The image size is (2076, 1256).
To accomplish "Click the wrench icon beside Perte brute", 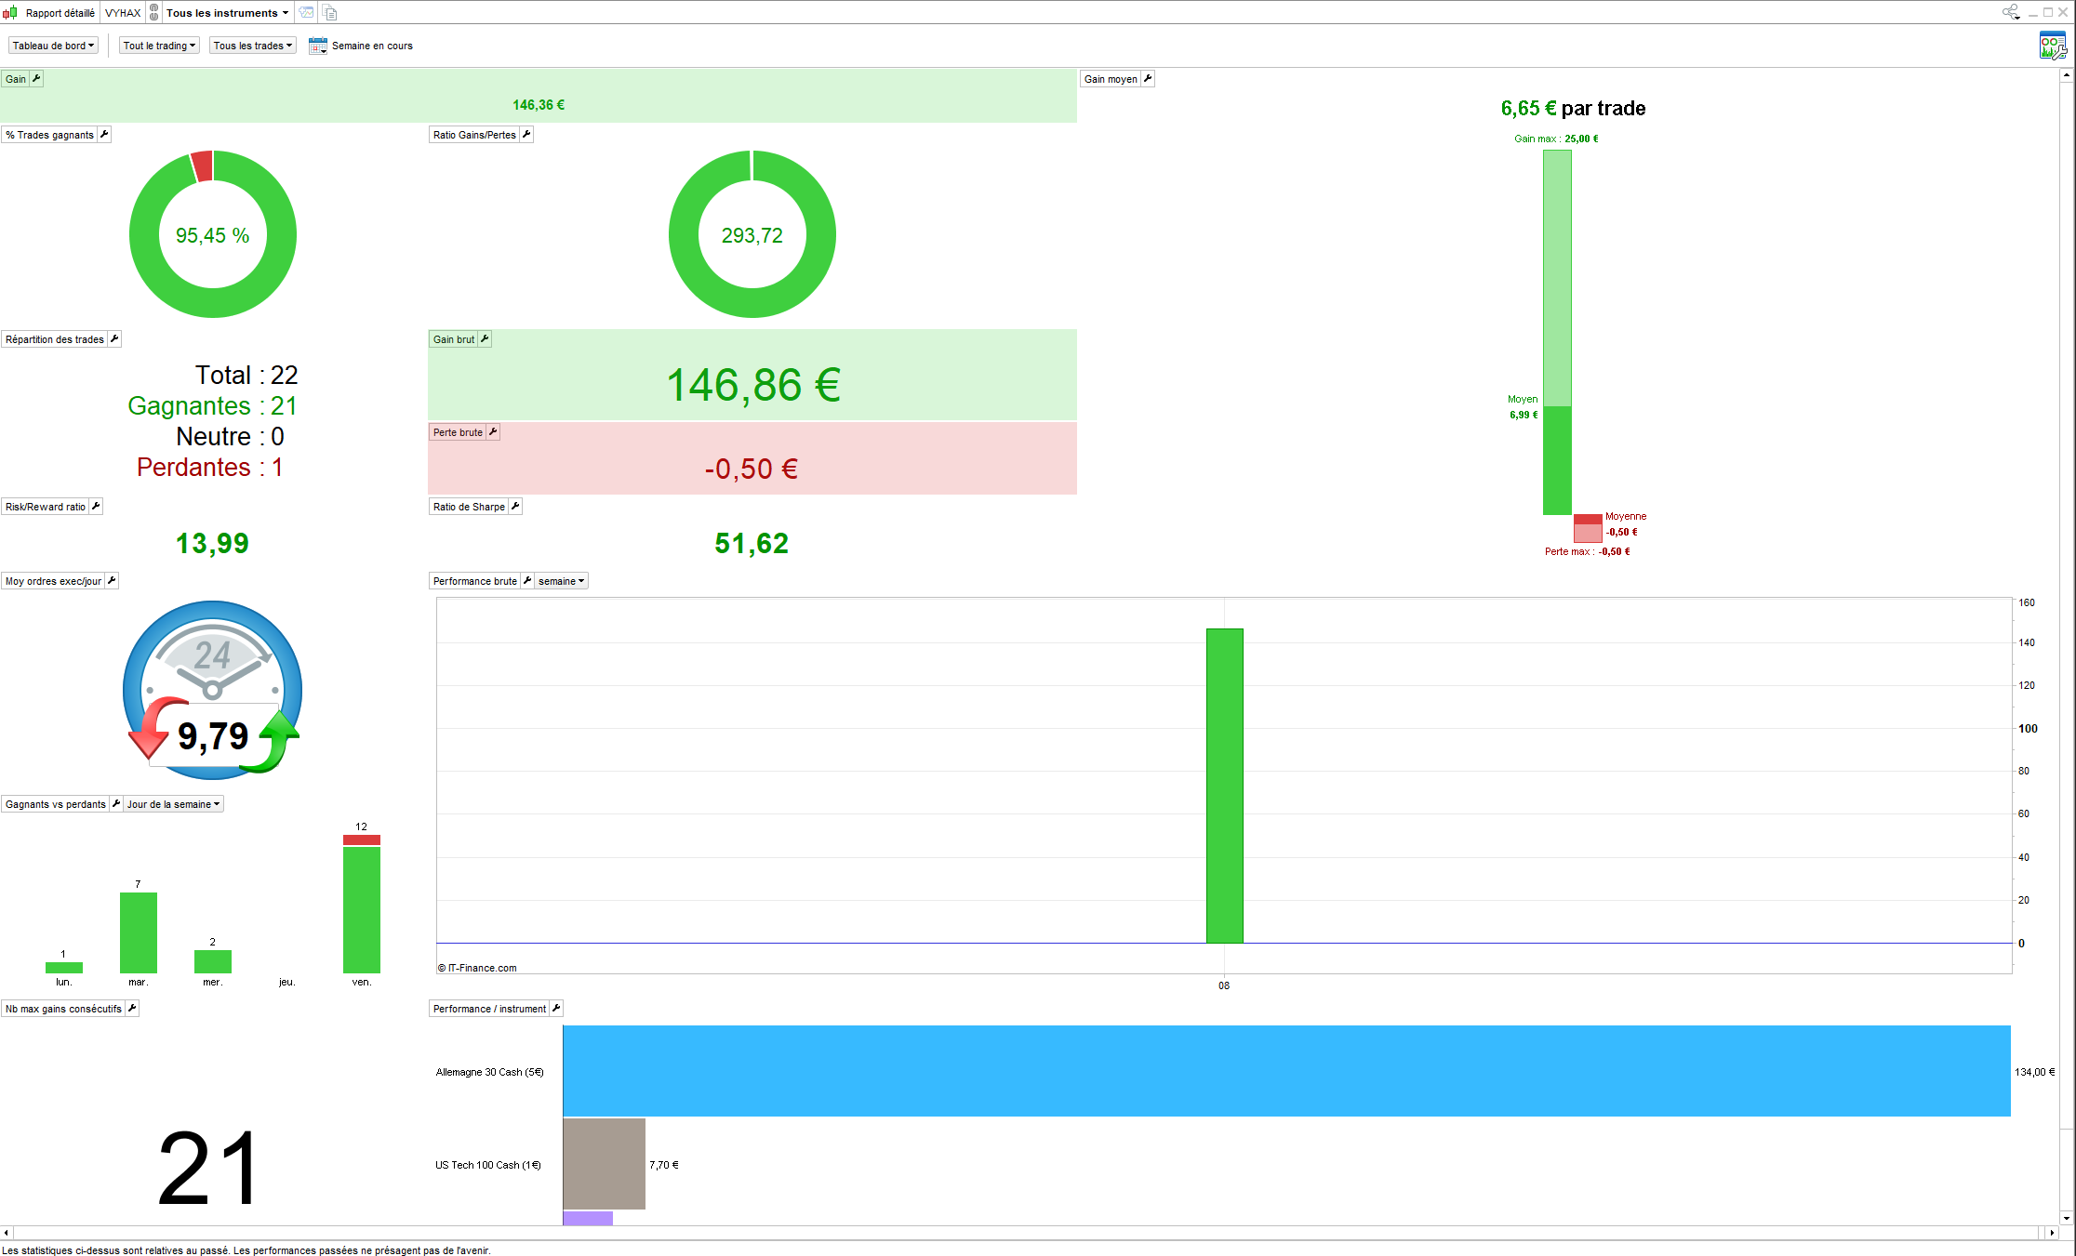I will click(x=493, y=432).
